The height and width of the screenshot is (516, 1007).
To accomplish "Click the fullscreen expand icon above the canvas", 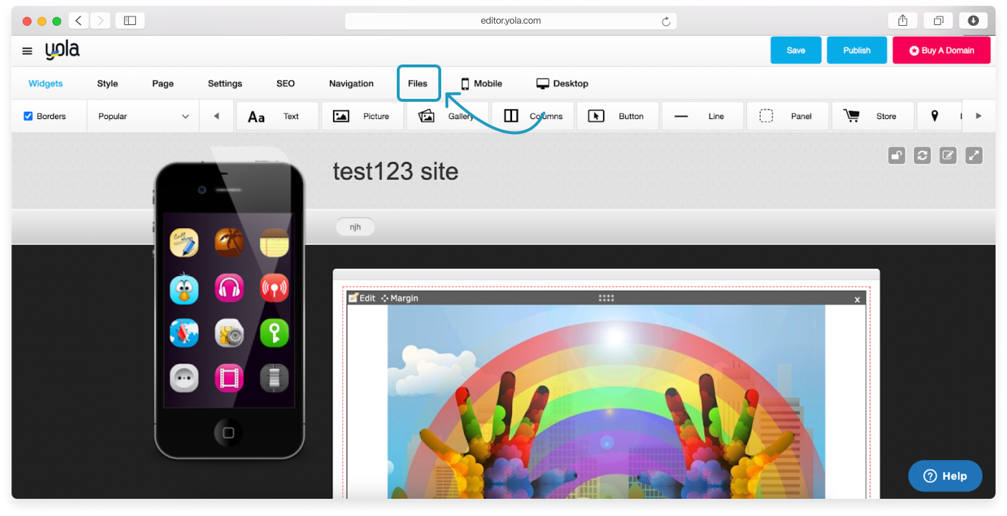I will [x=974, y=155].
